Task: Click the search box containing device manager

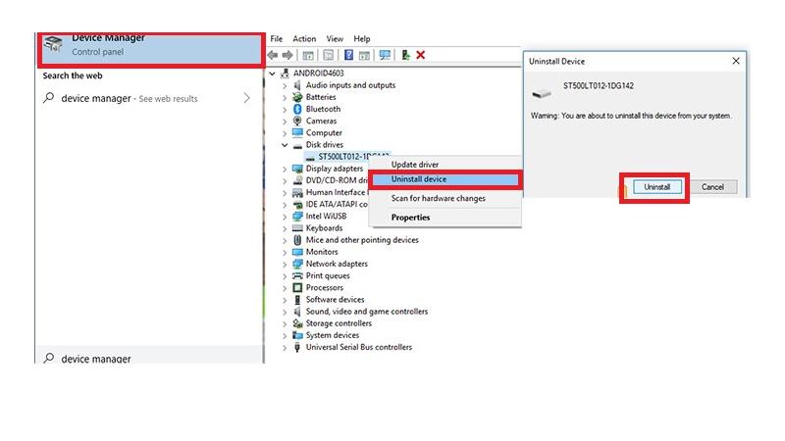Action: [x=147, y=359]
